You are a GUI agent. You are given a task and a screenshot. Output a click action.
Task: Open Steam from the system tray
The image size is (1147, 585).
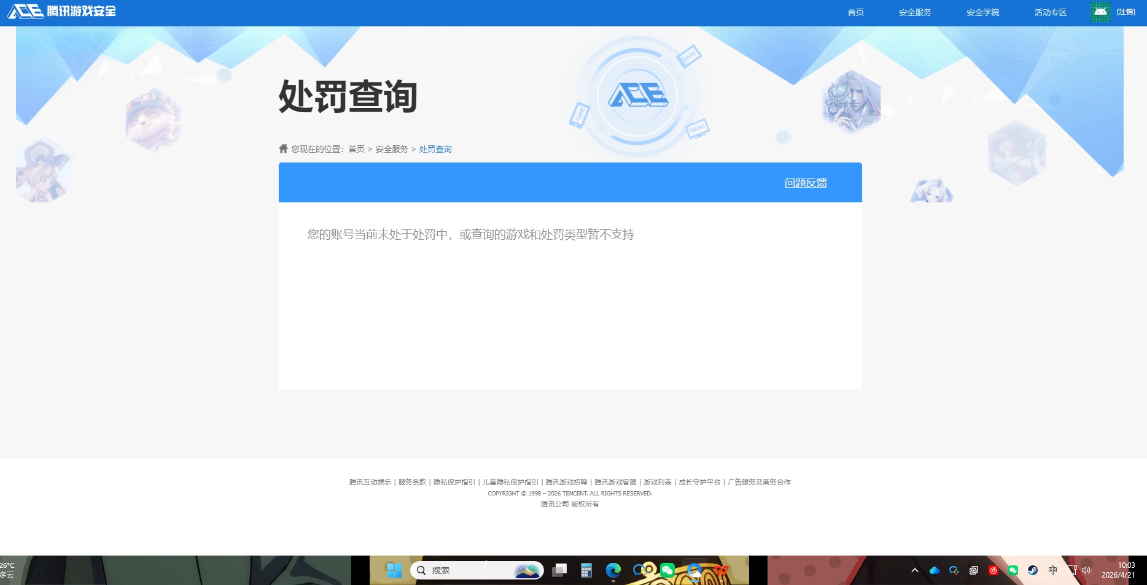(x=1033, y=570)
